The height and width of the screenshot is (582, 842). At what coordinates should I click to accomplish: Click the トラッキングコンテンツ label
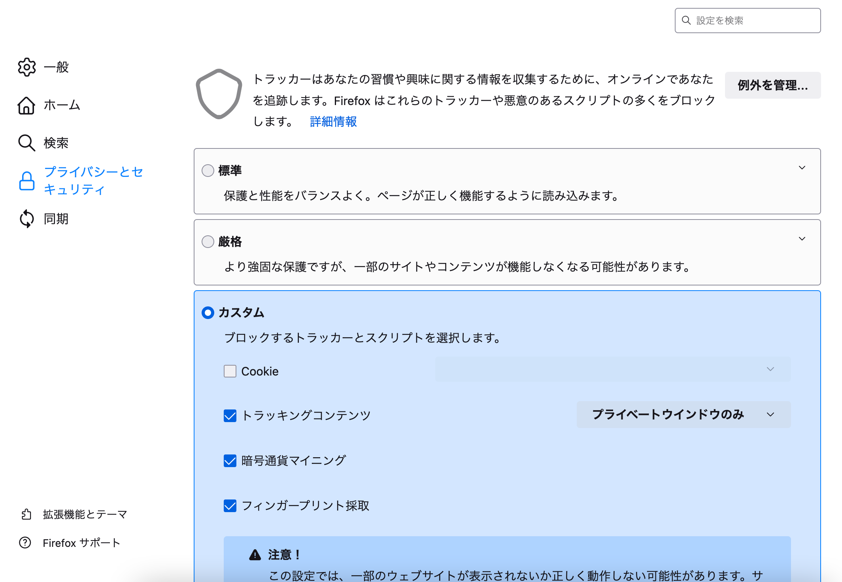pyautogui.click(x=306, y=415)
